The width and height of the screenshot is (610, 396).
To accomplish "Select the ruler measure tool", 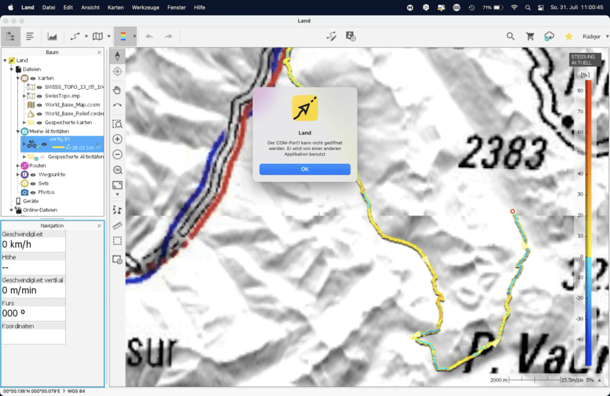I will [117, 226].
